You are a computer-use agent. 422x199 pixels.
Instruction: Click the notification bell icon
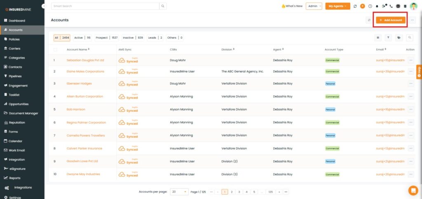click(377, 6)
